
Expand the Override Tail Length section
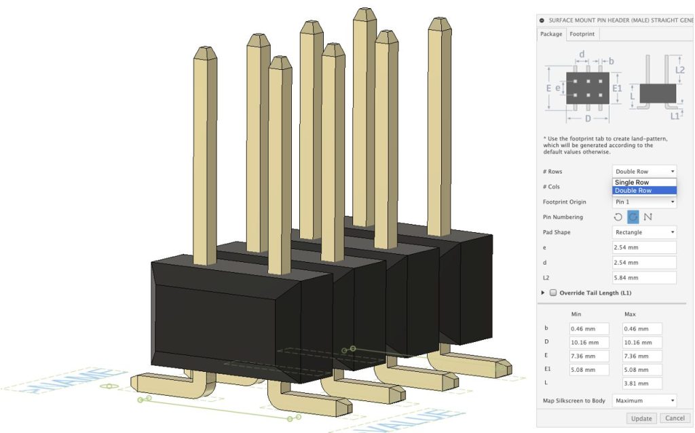point(543,293)
